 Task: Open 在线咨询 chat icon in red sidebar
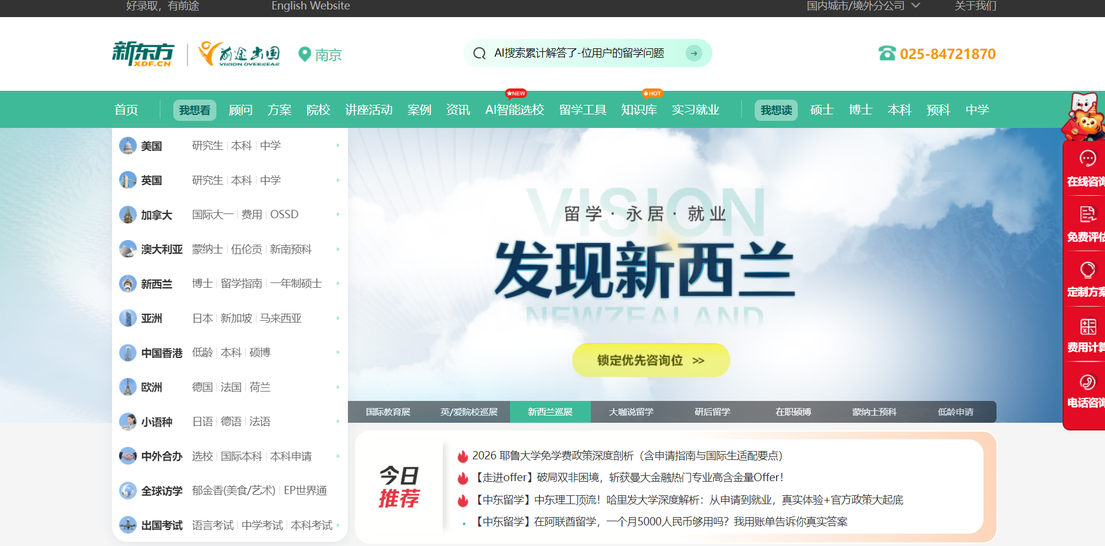(1087, 159)
